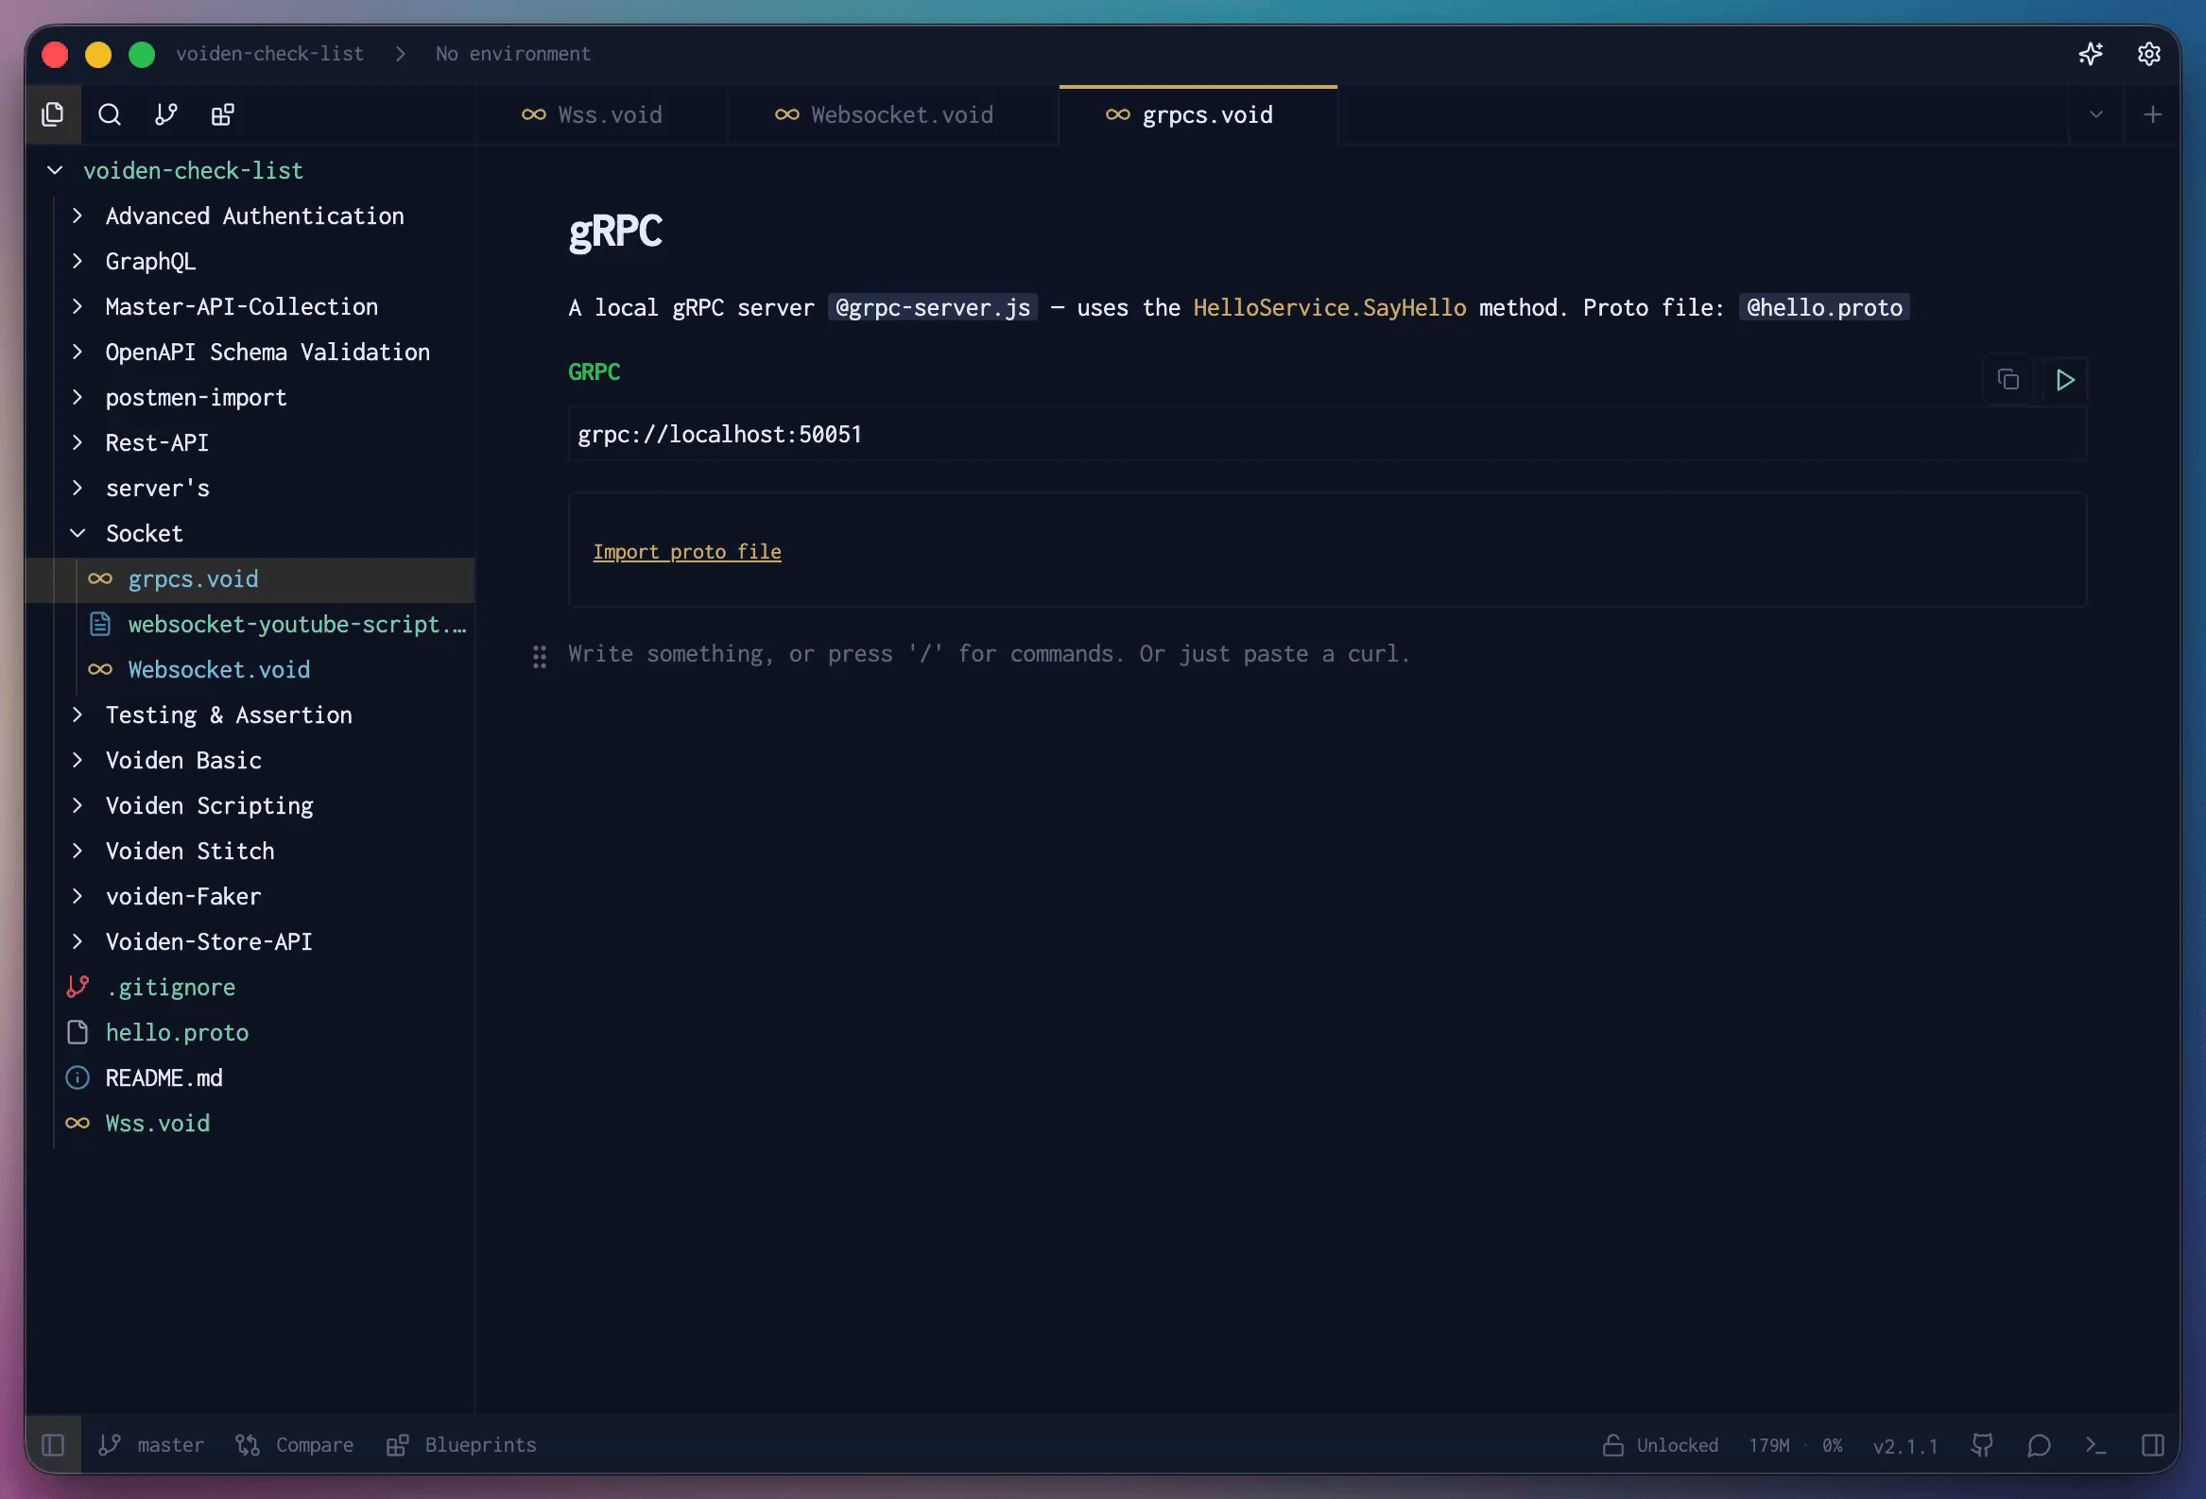Open the terminal icon in status bar
2206x1499 pixels.
[2096, 1444]
